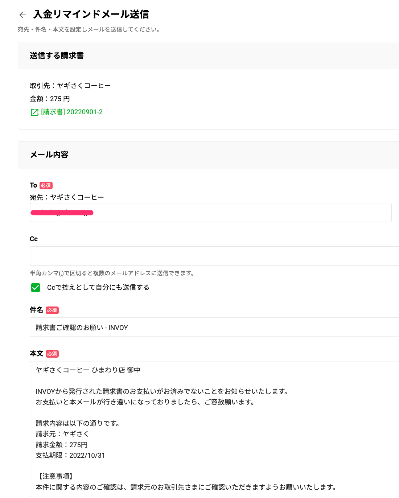Click the back arrow beside the page title

tap(22, 15)
